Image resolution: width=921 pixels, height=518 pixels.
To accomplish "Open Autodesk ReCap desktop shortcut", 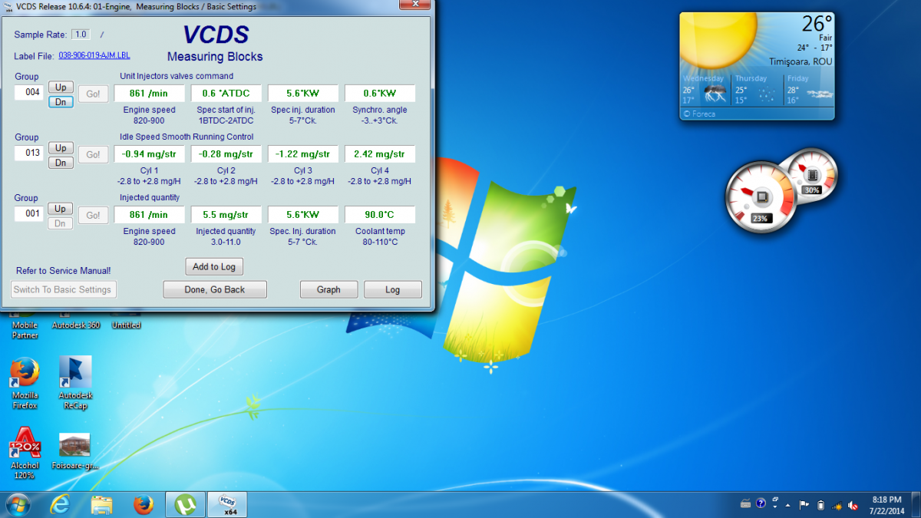I will (x=75, y=383).
